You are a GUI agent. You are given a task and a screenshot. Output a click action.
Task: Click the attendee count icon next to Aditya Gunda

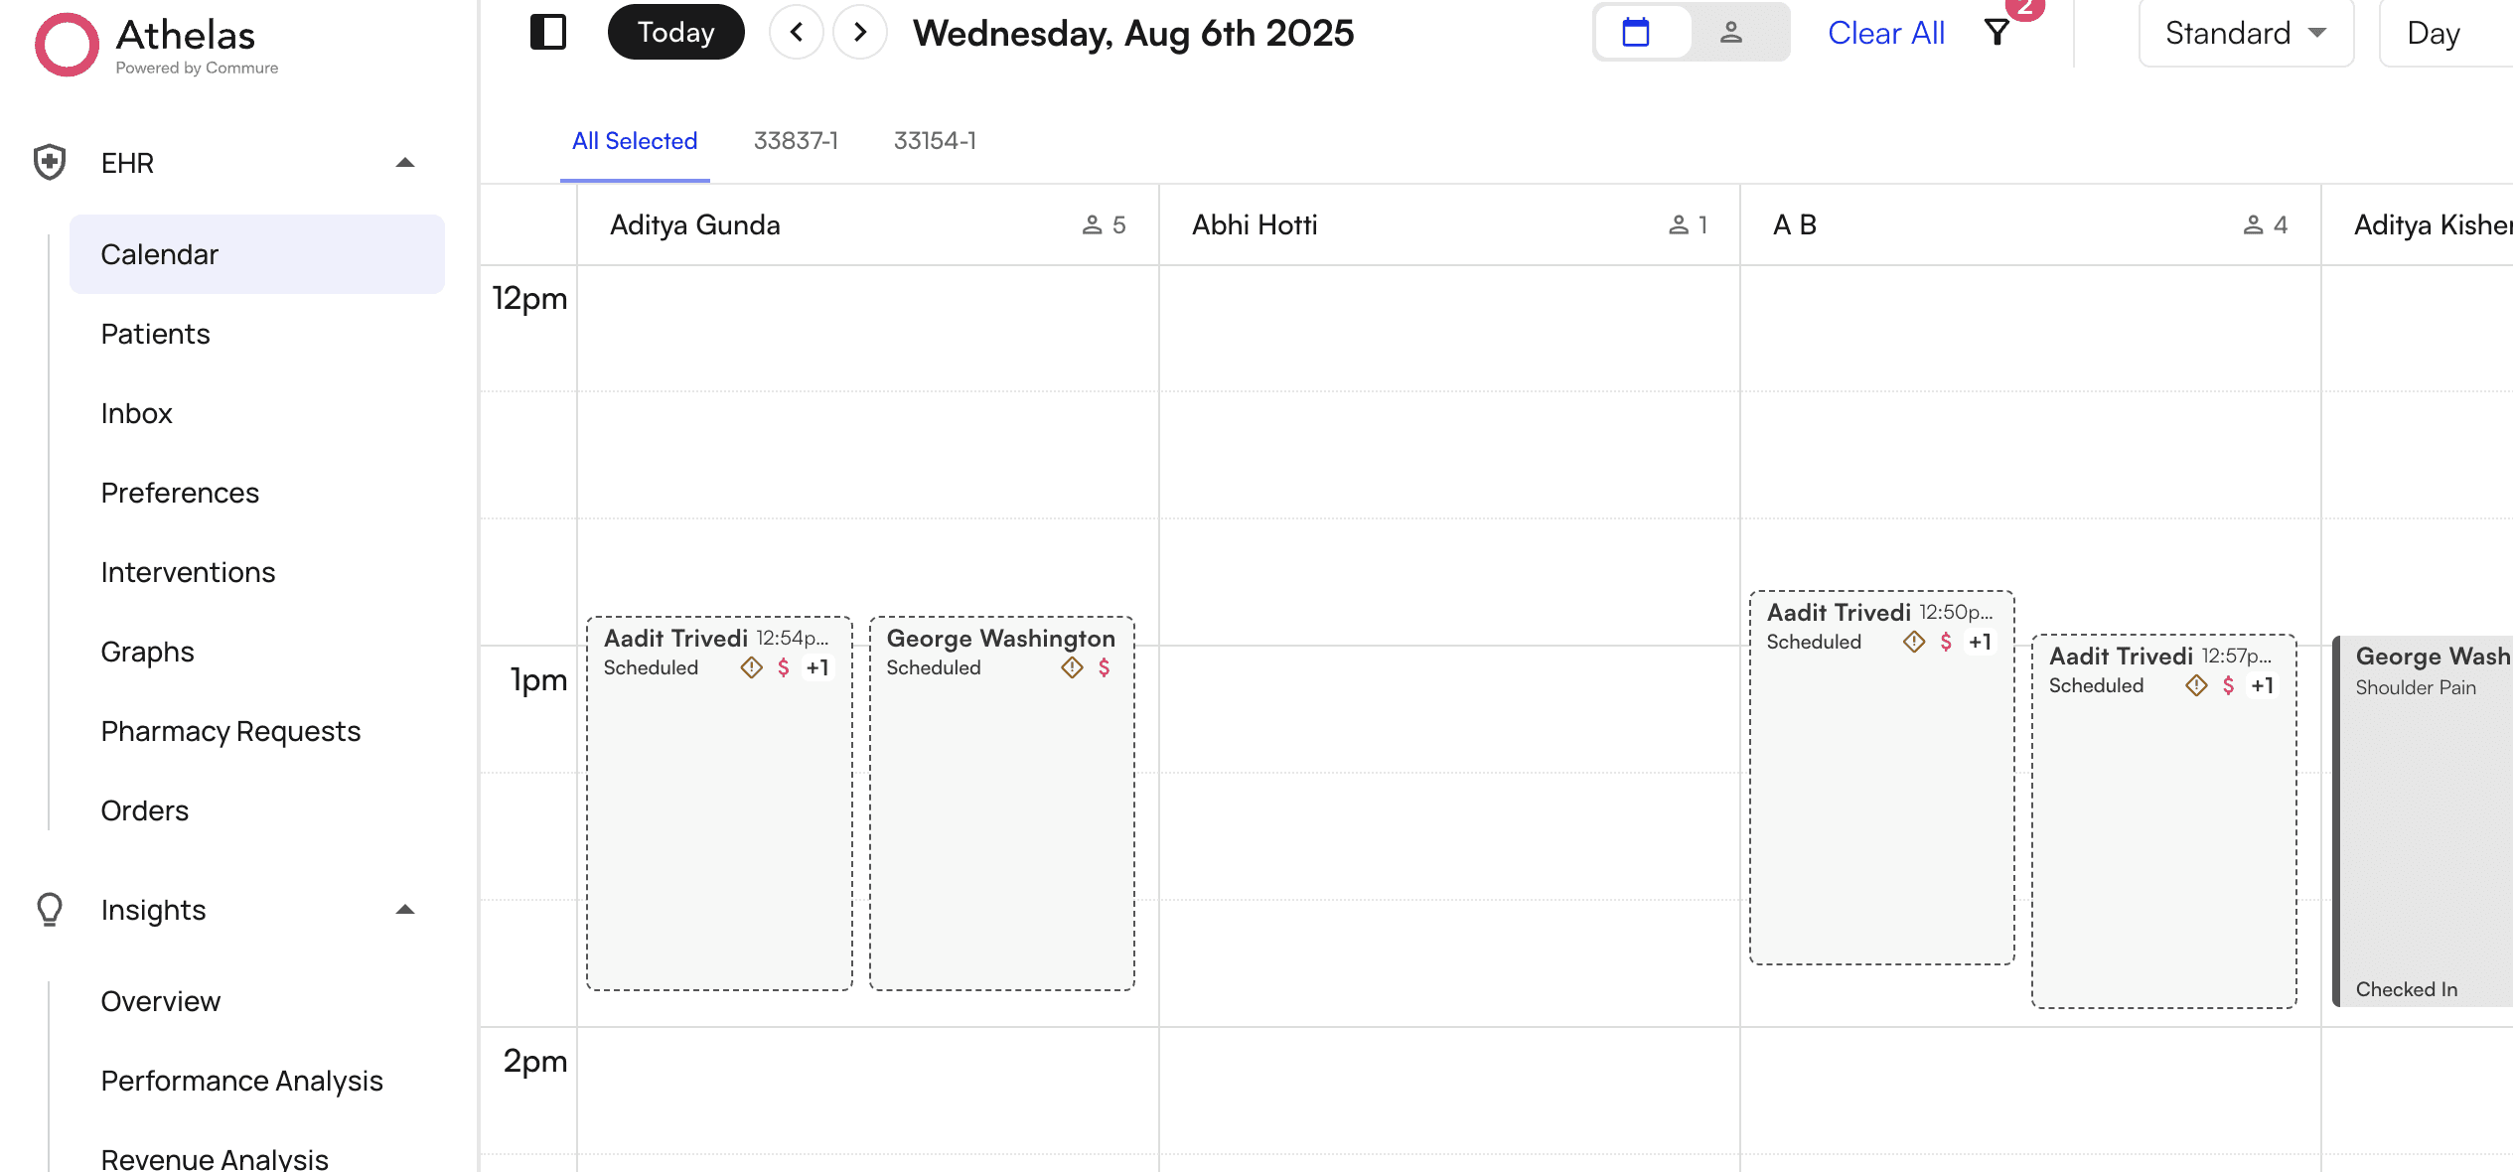point(1093,224)
